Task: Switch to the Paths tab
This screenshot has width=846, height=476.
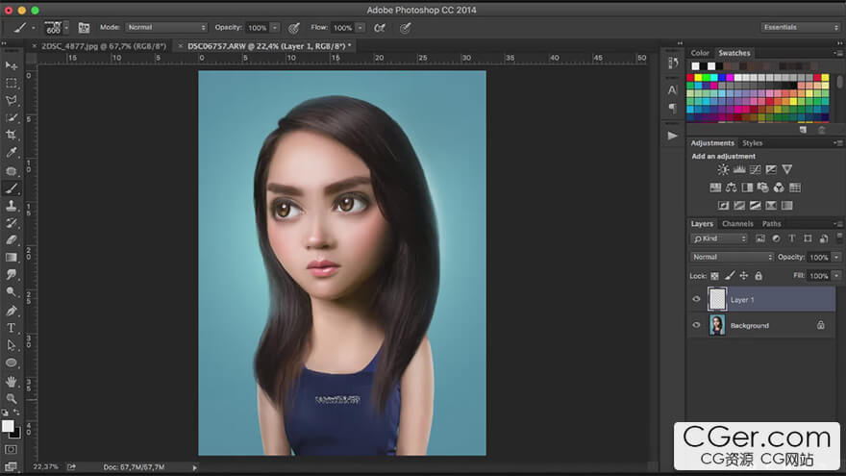Action: coord(772,223)
